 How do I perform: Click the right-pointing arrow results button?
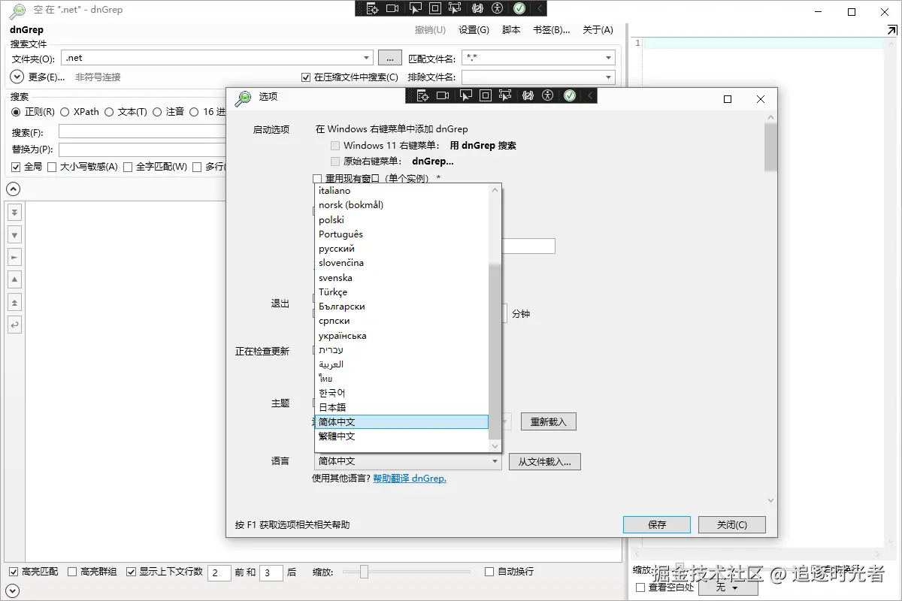tap(14, 258)
